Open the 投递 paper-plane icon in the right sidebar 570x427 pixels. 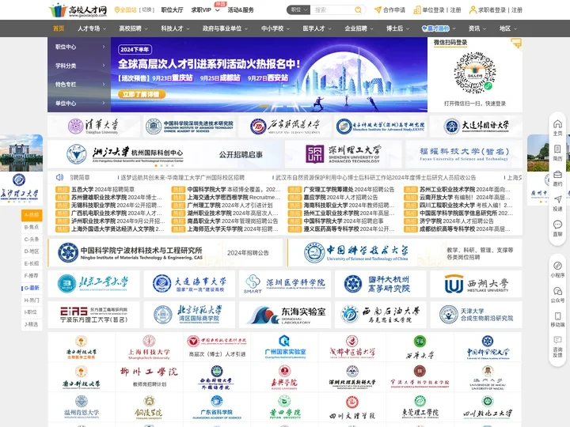(x=557, y=199)
